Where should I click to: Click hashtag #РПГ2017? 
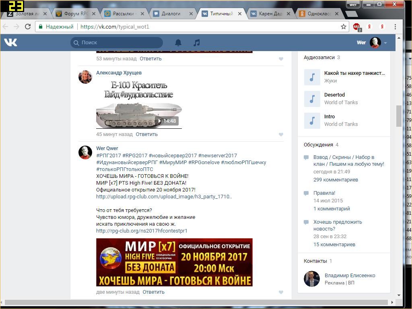pyautogui.click(x=109, y=156)
